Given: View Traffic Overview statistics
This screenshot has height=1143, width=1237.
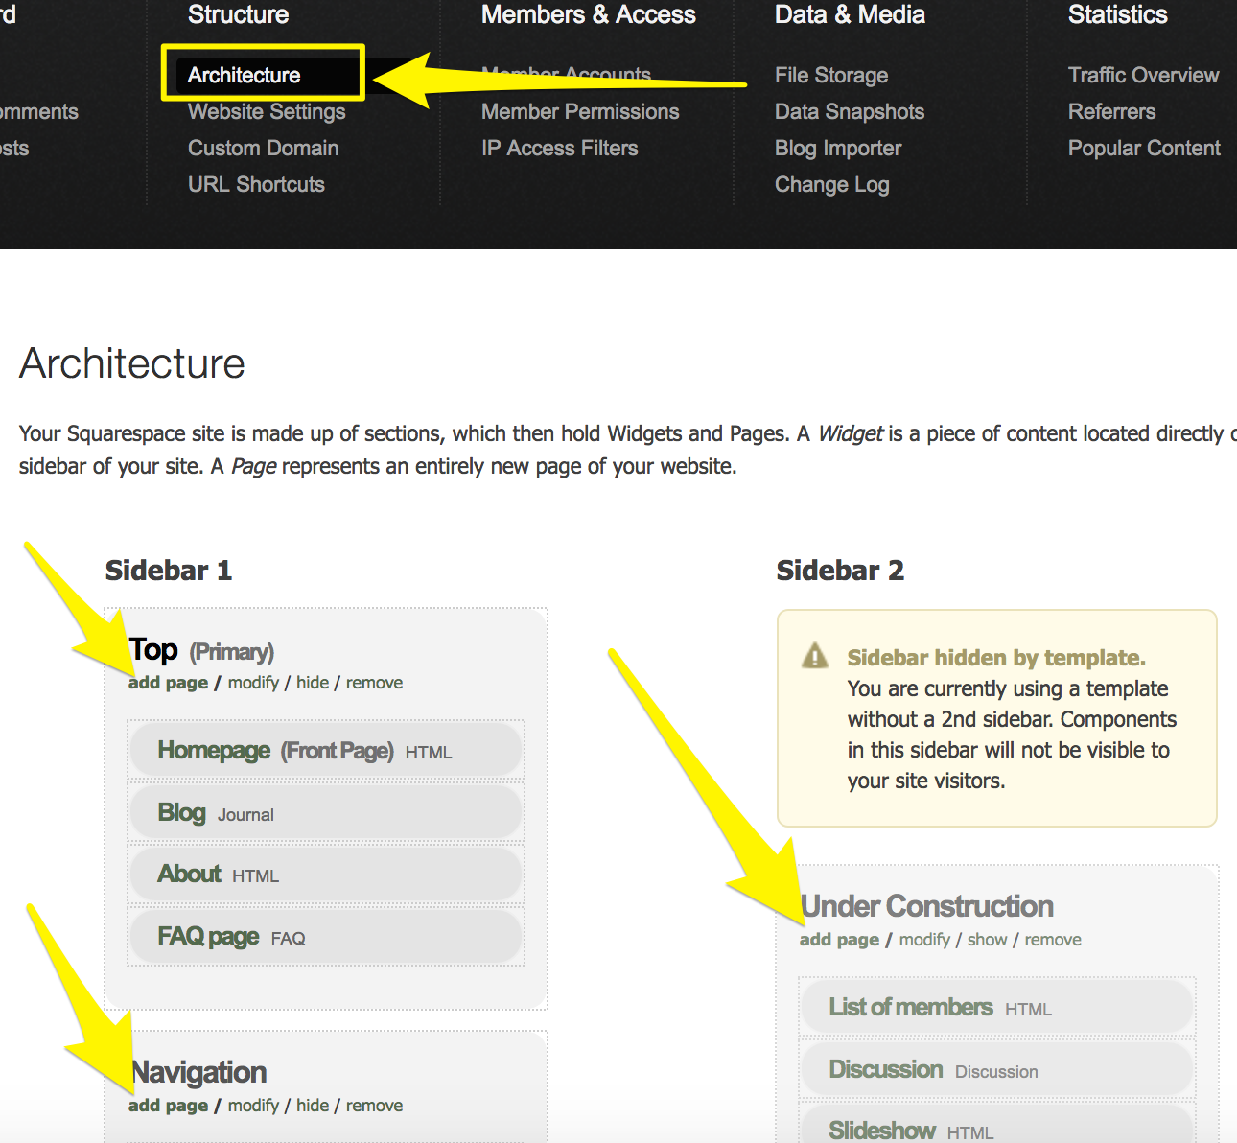Looking at the screenshot, I should (x=1143, y=75).
